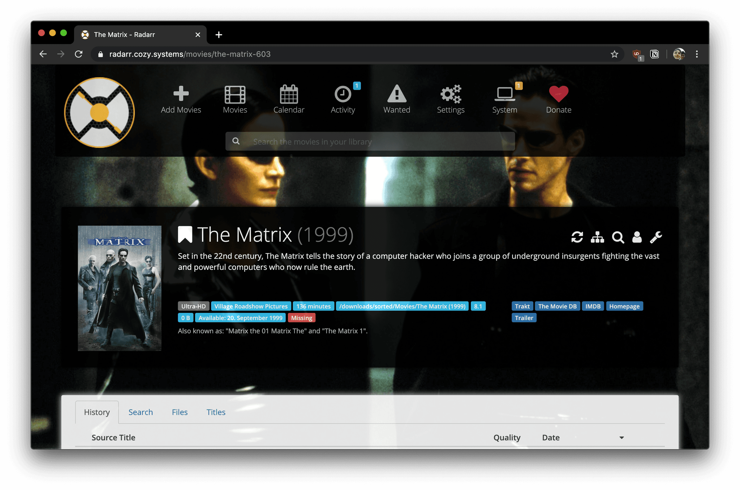Screen dimensions: 740x490
Task: Click the 0 B size badge
Action: click(185, 318)
